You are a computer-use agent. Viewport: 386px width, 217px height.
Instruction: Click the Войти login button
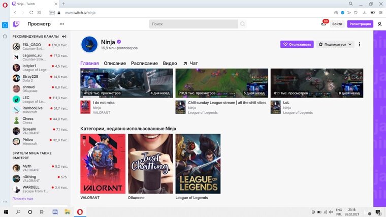(337, 24)
